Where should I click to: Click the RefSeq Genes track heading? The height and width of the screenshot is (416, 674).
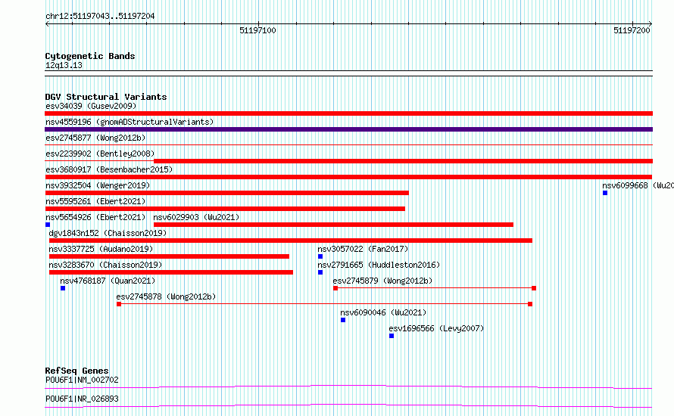click(x=76, y=371)
